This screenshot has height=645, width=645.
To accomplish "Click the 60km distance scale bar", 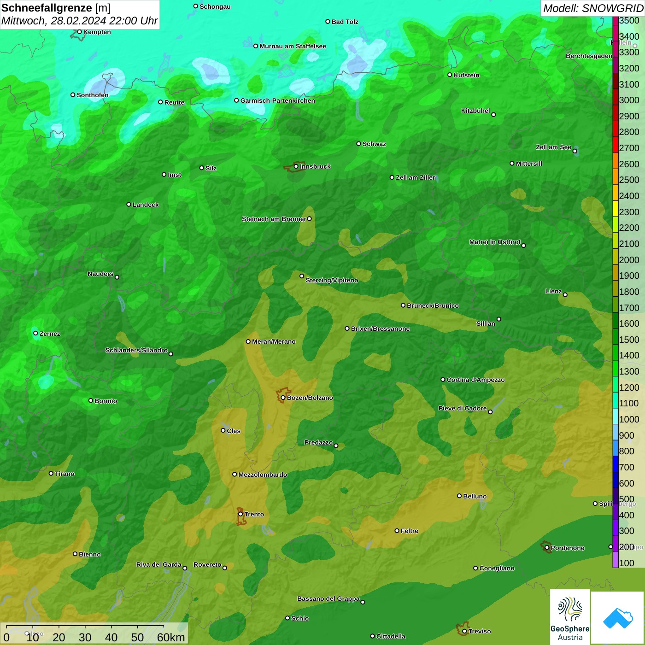I will point(85,627).
